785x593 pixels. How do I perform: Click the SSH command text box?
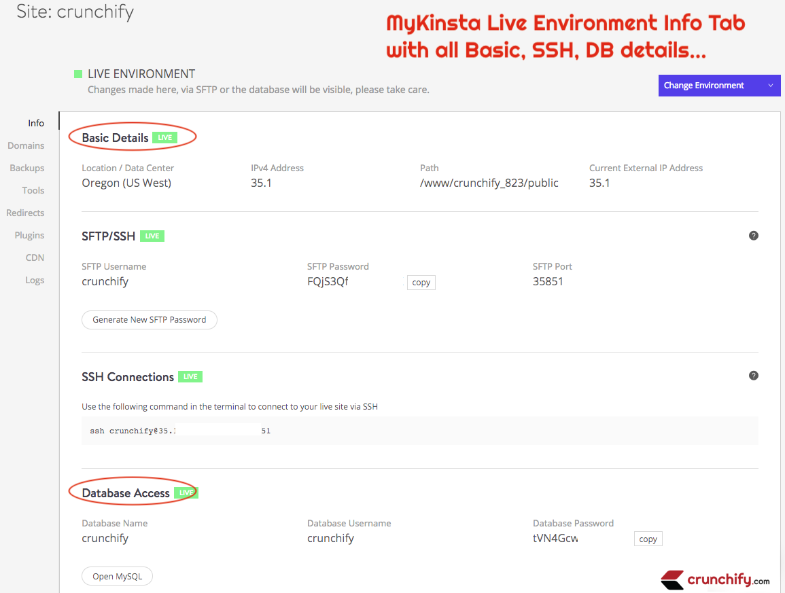419,431
